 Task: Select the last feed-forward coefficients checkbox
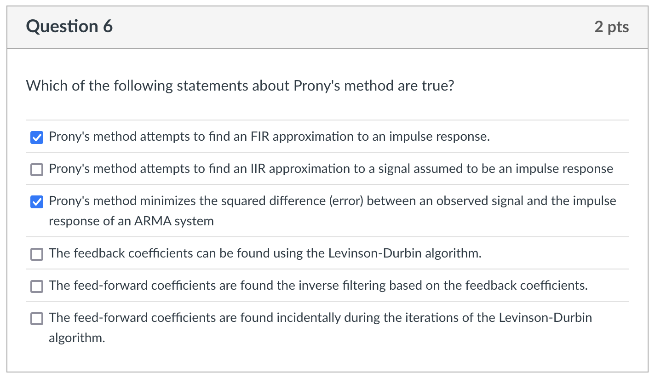[x=36, y=318]
